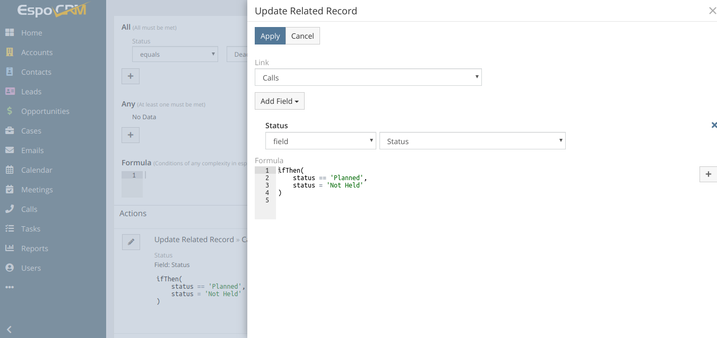Remove the Status field with the X icon
This screenshot has width=717, height=338.
click(713, 126)
